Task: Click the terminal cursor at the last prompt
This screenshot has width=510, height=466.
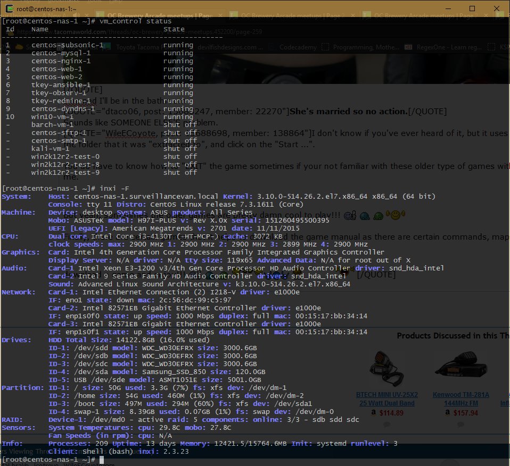Action: [102, 460]
